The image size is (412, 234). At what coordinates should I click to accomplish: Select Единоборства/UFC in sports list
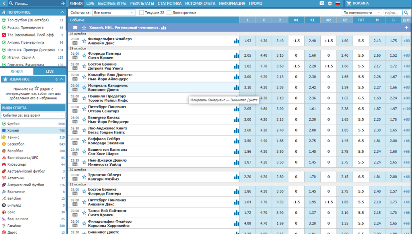[33, 158]
